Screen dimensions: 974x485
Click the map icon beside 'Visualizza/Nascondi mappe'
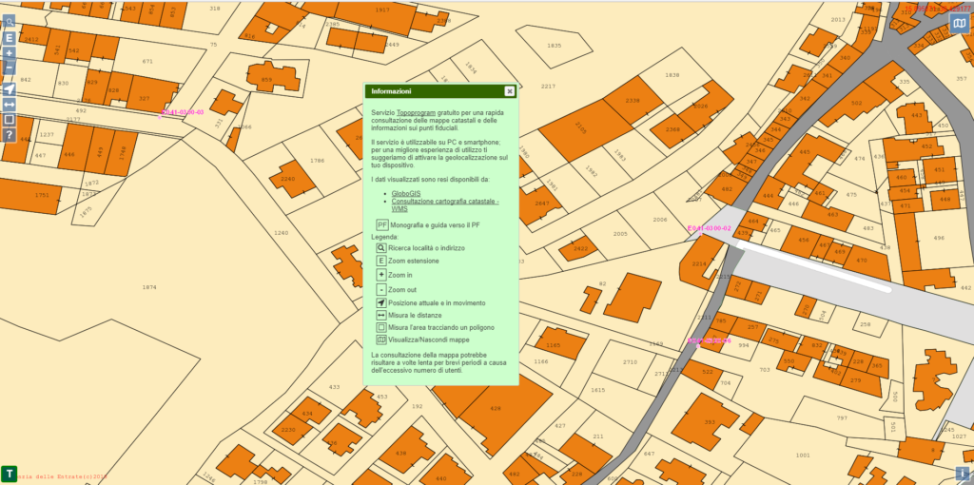point(381,339)
